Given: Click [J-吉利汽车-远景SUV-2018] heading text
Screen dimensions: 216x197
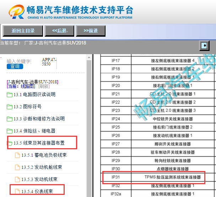Looking at the screenshot, I should pos(33,82).
